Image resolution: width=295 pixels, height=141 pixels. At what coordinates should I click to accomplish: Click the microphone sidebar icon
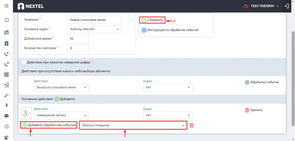point(7,106)
